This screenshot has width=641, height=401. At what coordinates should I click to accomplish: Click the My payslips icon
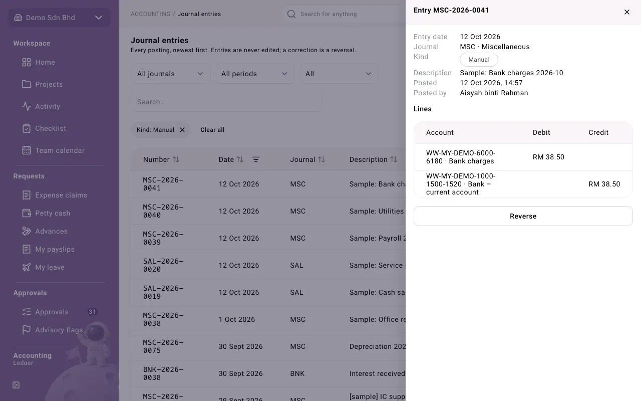pos(27,249)
